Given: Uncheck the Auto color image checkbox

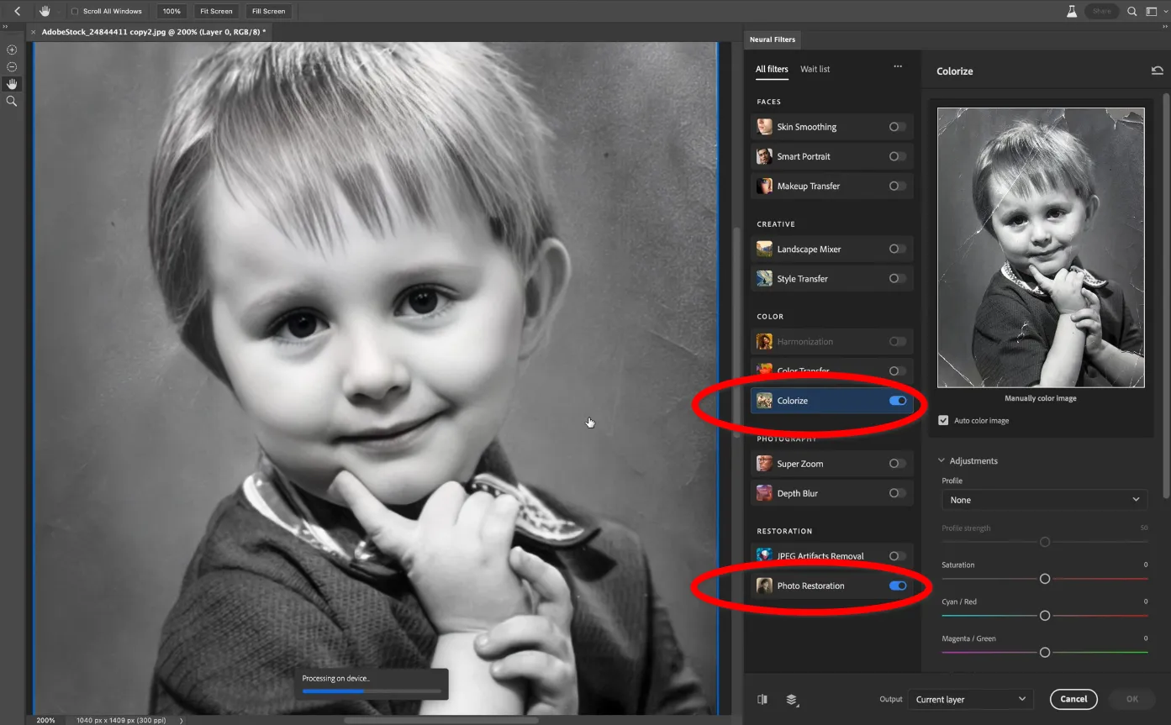Looking at the screenshot, I should coord(943,420).
